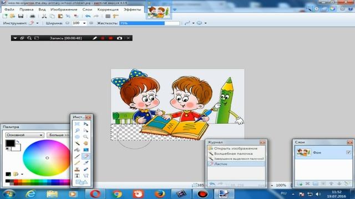Open the Коррекция menu
The image size is (355, 199).
(x=108, y=9)
